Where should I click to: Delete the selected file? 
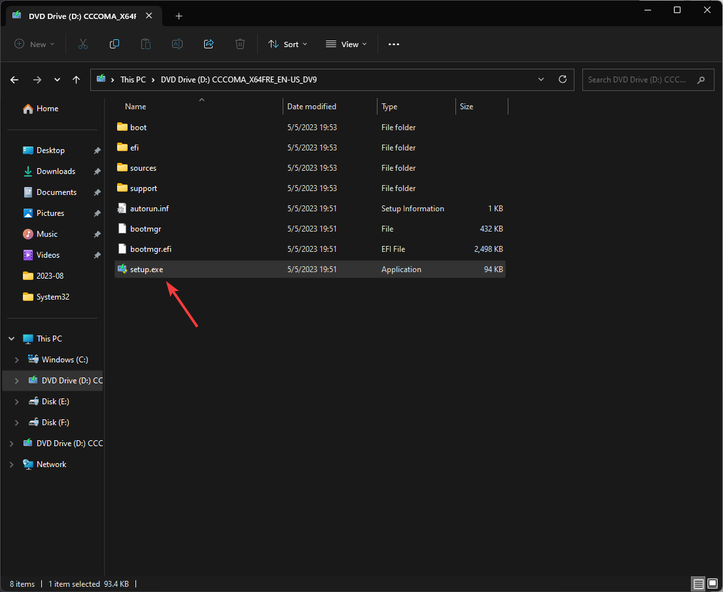pos(240,44)
